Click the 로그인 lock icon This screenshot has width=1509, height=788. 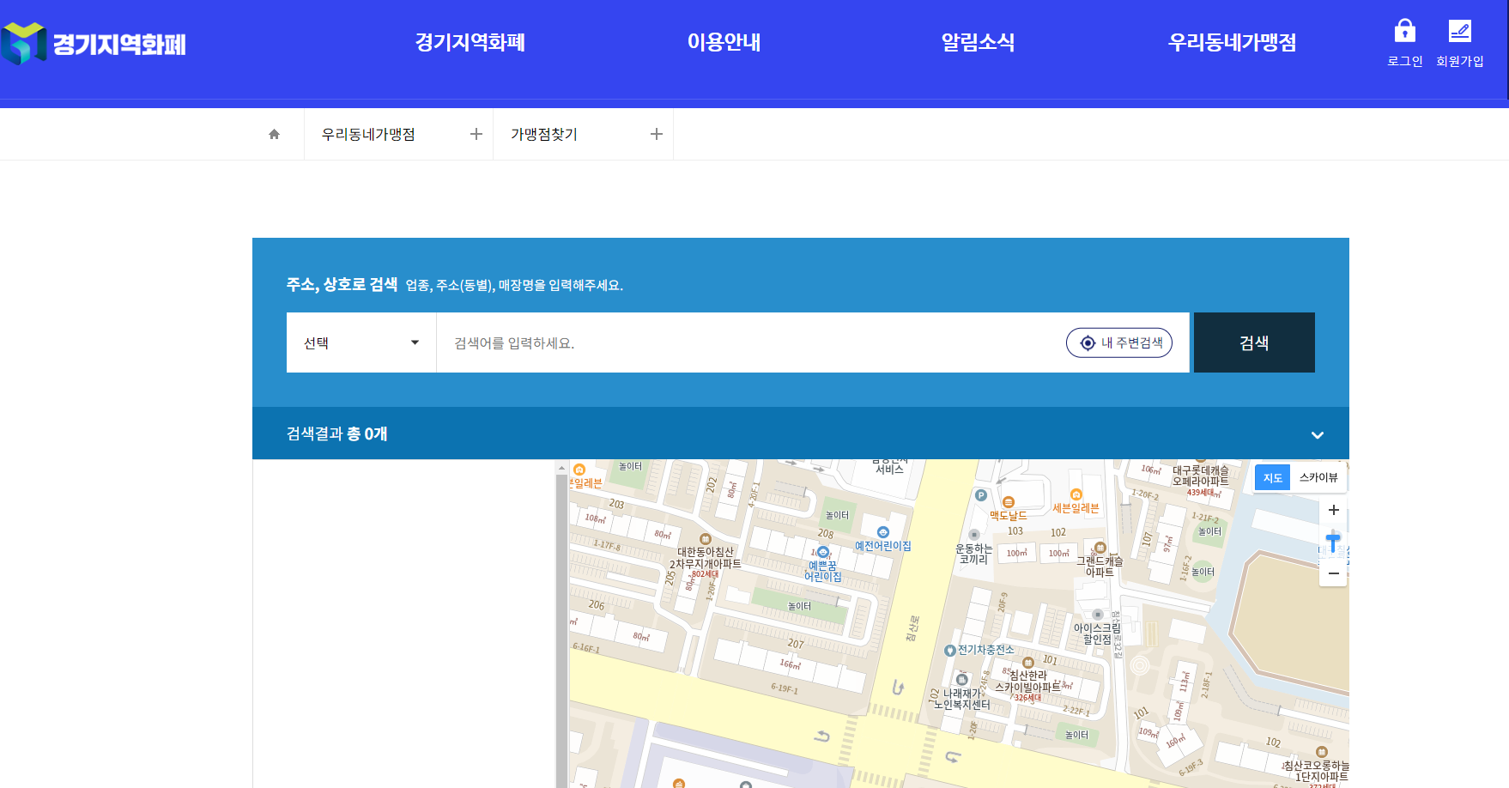click(x=1404, y=31)
